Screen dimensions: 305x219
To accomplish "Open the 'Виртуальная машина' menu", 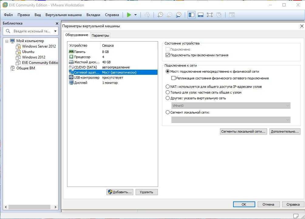I will point(63,15).
